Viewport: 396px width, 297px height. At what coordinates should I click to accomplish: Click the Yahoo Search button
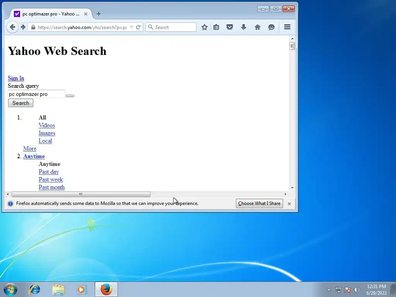click(x=21, y=103)
